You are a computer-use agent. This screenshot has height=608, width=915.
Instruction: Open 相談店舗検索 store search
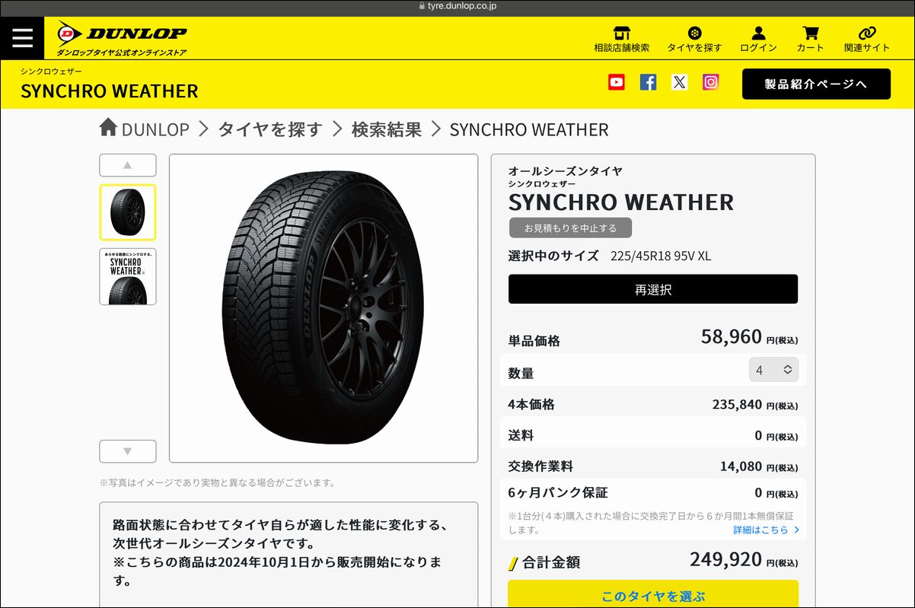coord(622,39)
